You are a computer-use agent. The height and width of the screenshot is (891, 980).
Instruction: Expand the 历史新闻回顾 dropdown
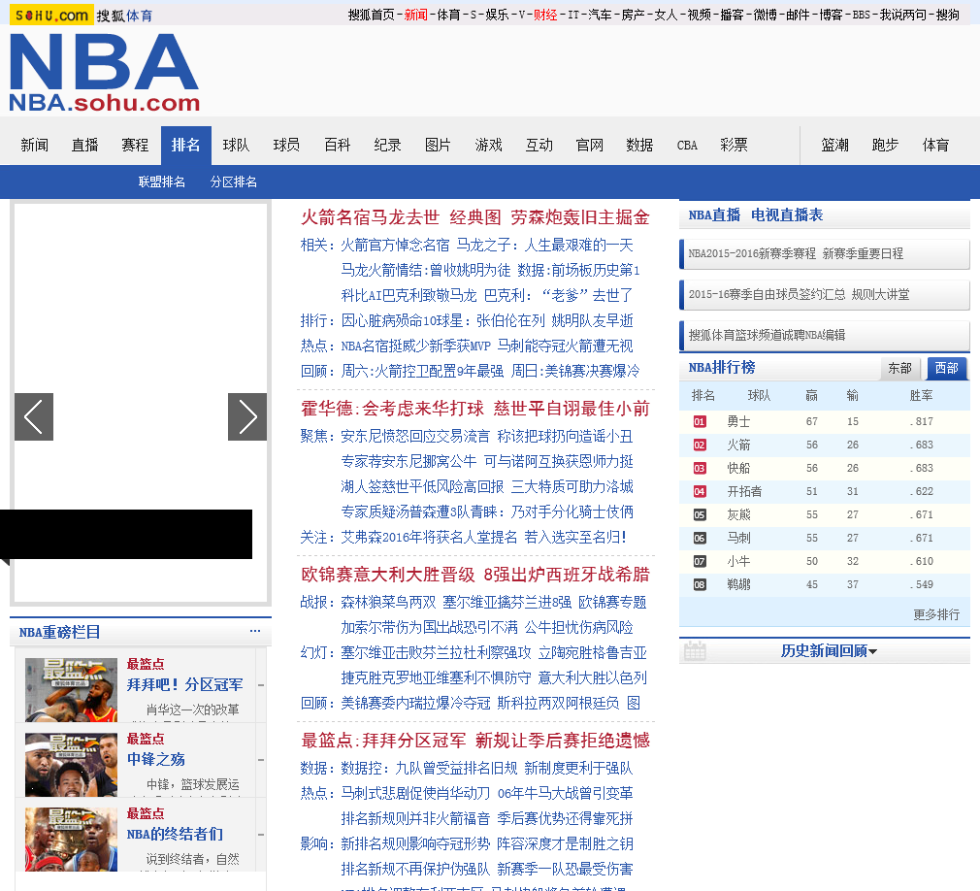829,651
